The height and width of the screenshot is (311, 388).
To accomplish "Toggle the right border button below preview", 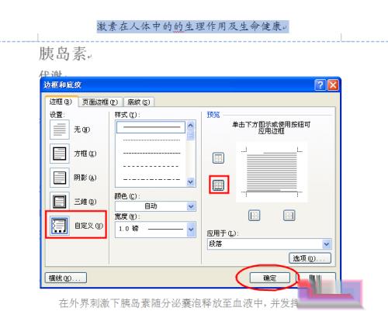I will pyautogui.click(x=289, y=215).
